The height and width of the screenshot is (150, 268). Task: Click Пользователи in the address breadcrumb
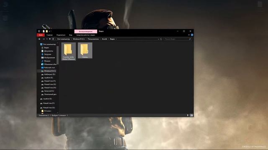tap(93, 39)
